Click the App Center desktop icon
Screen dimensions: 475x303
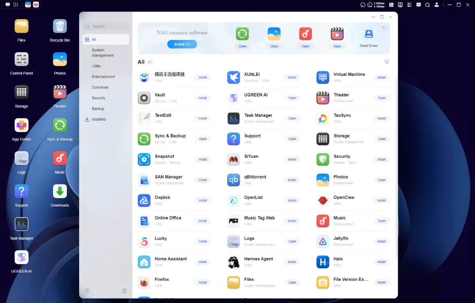coord(21,125)
